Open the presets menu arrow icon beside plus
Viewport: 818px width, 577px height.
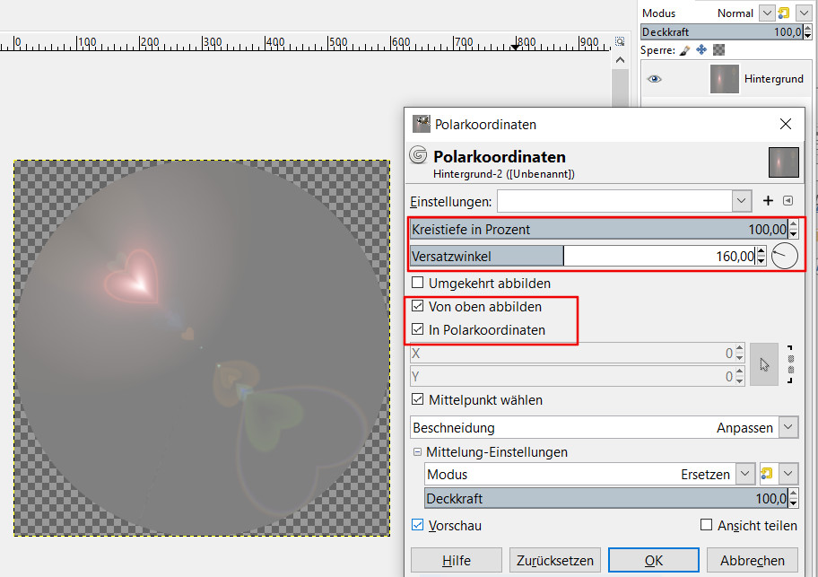pyautogui.click(x=788, y=201)
